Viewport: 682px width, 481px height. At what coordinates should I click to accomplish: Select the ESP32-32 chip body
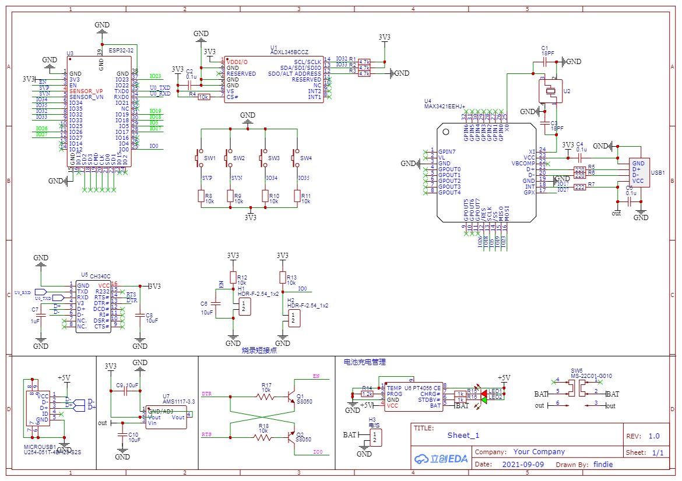click(x=99, y=111)
